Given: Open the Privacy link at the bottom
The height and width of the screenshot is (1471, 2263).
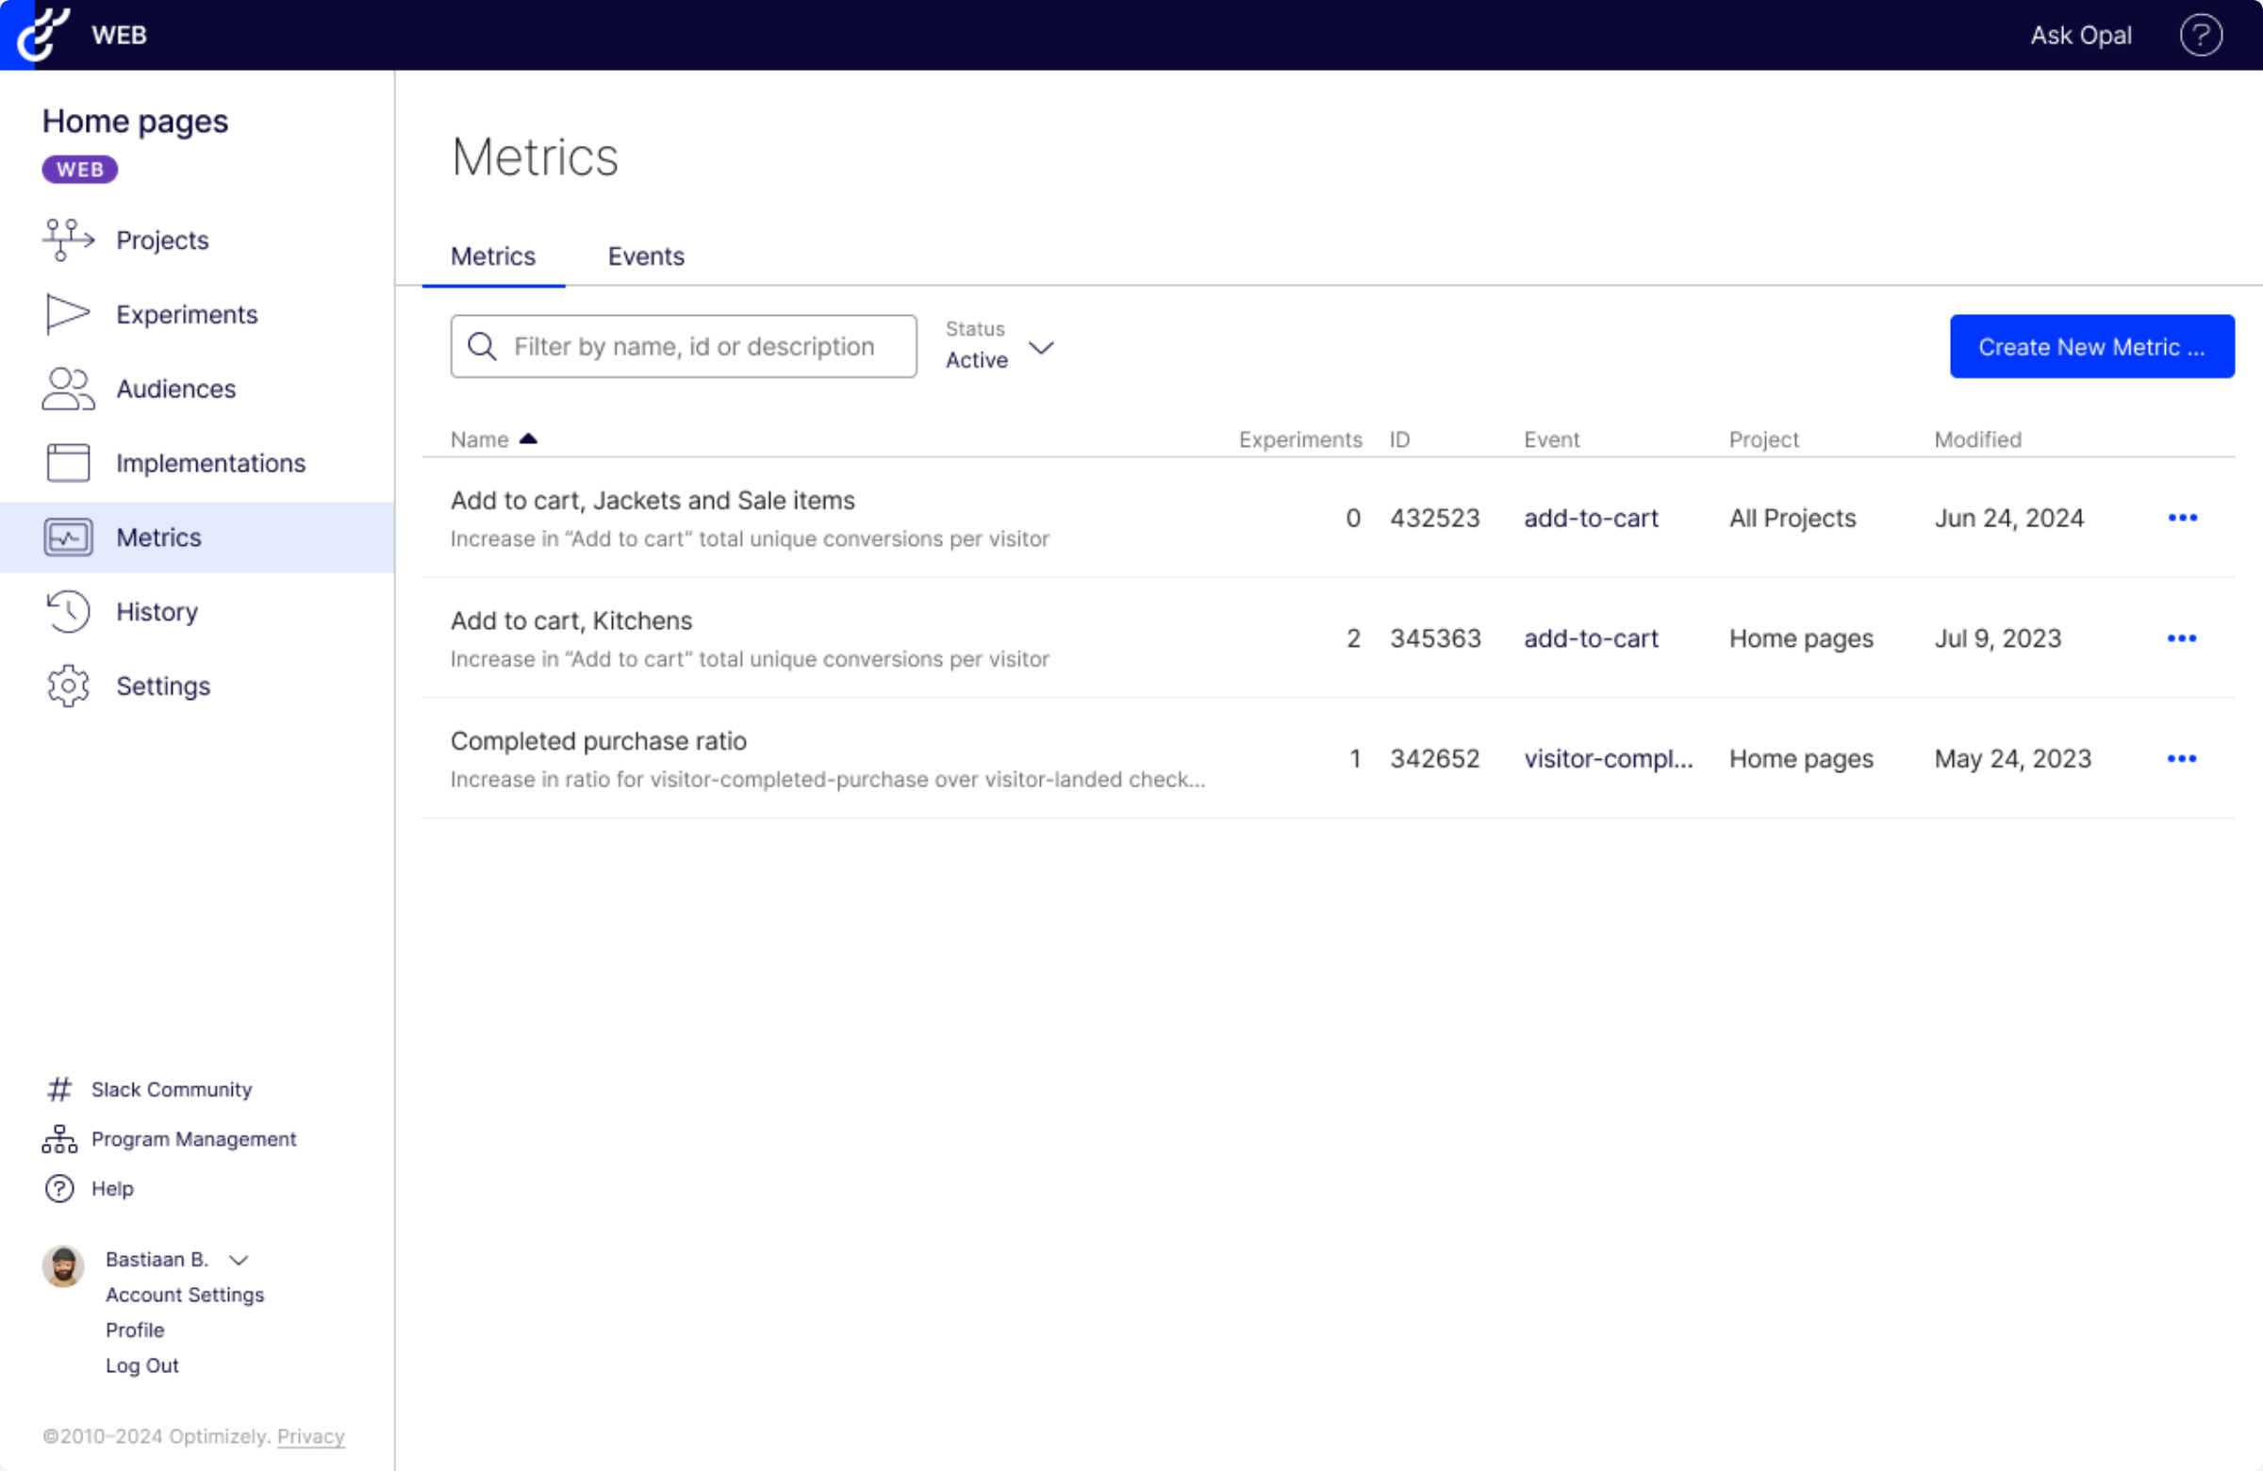Looking at the screenshot, I should [x=310, y=1437].
